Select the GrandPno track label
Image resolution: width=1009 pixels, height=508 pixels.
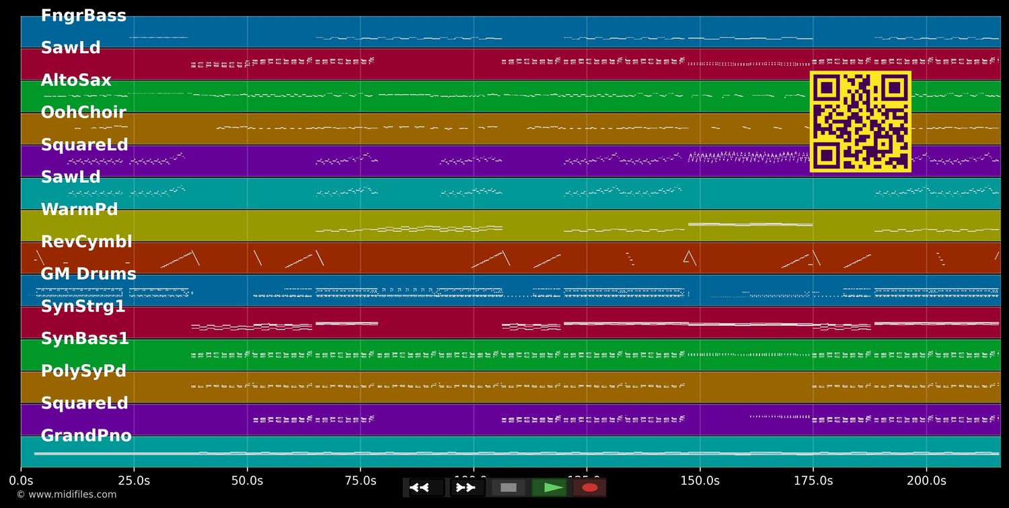pos(86,436)
